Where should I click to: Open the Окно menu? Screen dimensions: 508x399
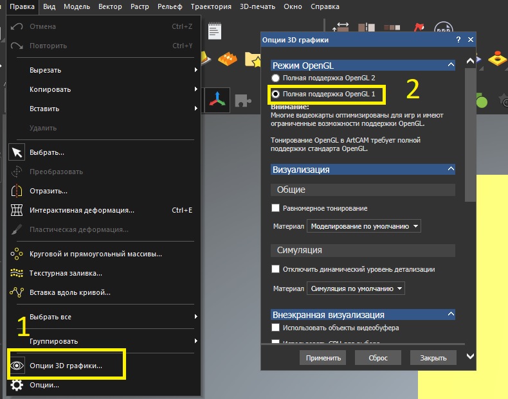click(x=293, y=6)
